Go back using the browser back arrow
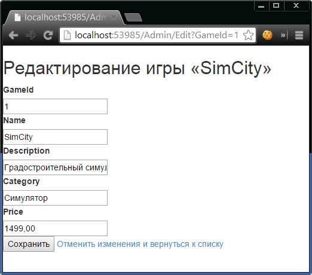The width and height of the screenshot is (312, 275). pyautogui.click(x=14, y=35)
